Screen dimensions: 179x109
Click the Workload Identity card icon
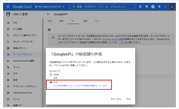tap(8, 61)
